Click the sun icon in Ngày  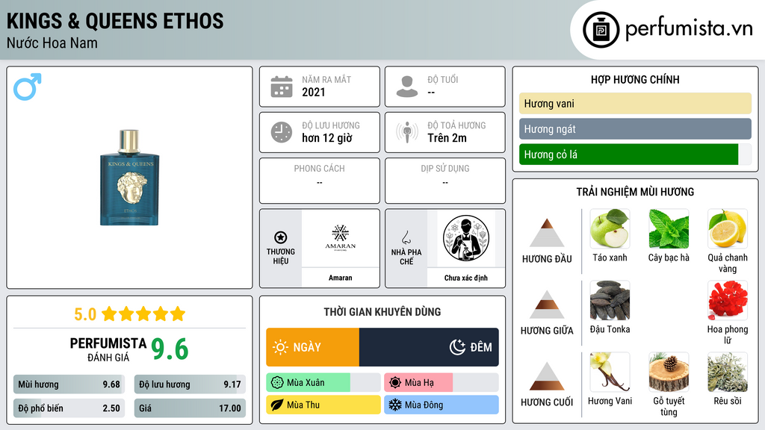tap(281, 347)
